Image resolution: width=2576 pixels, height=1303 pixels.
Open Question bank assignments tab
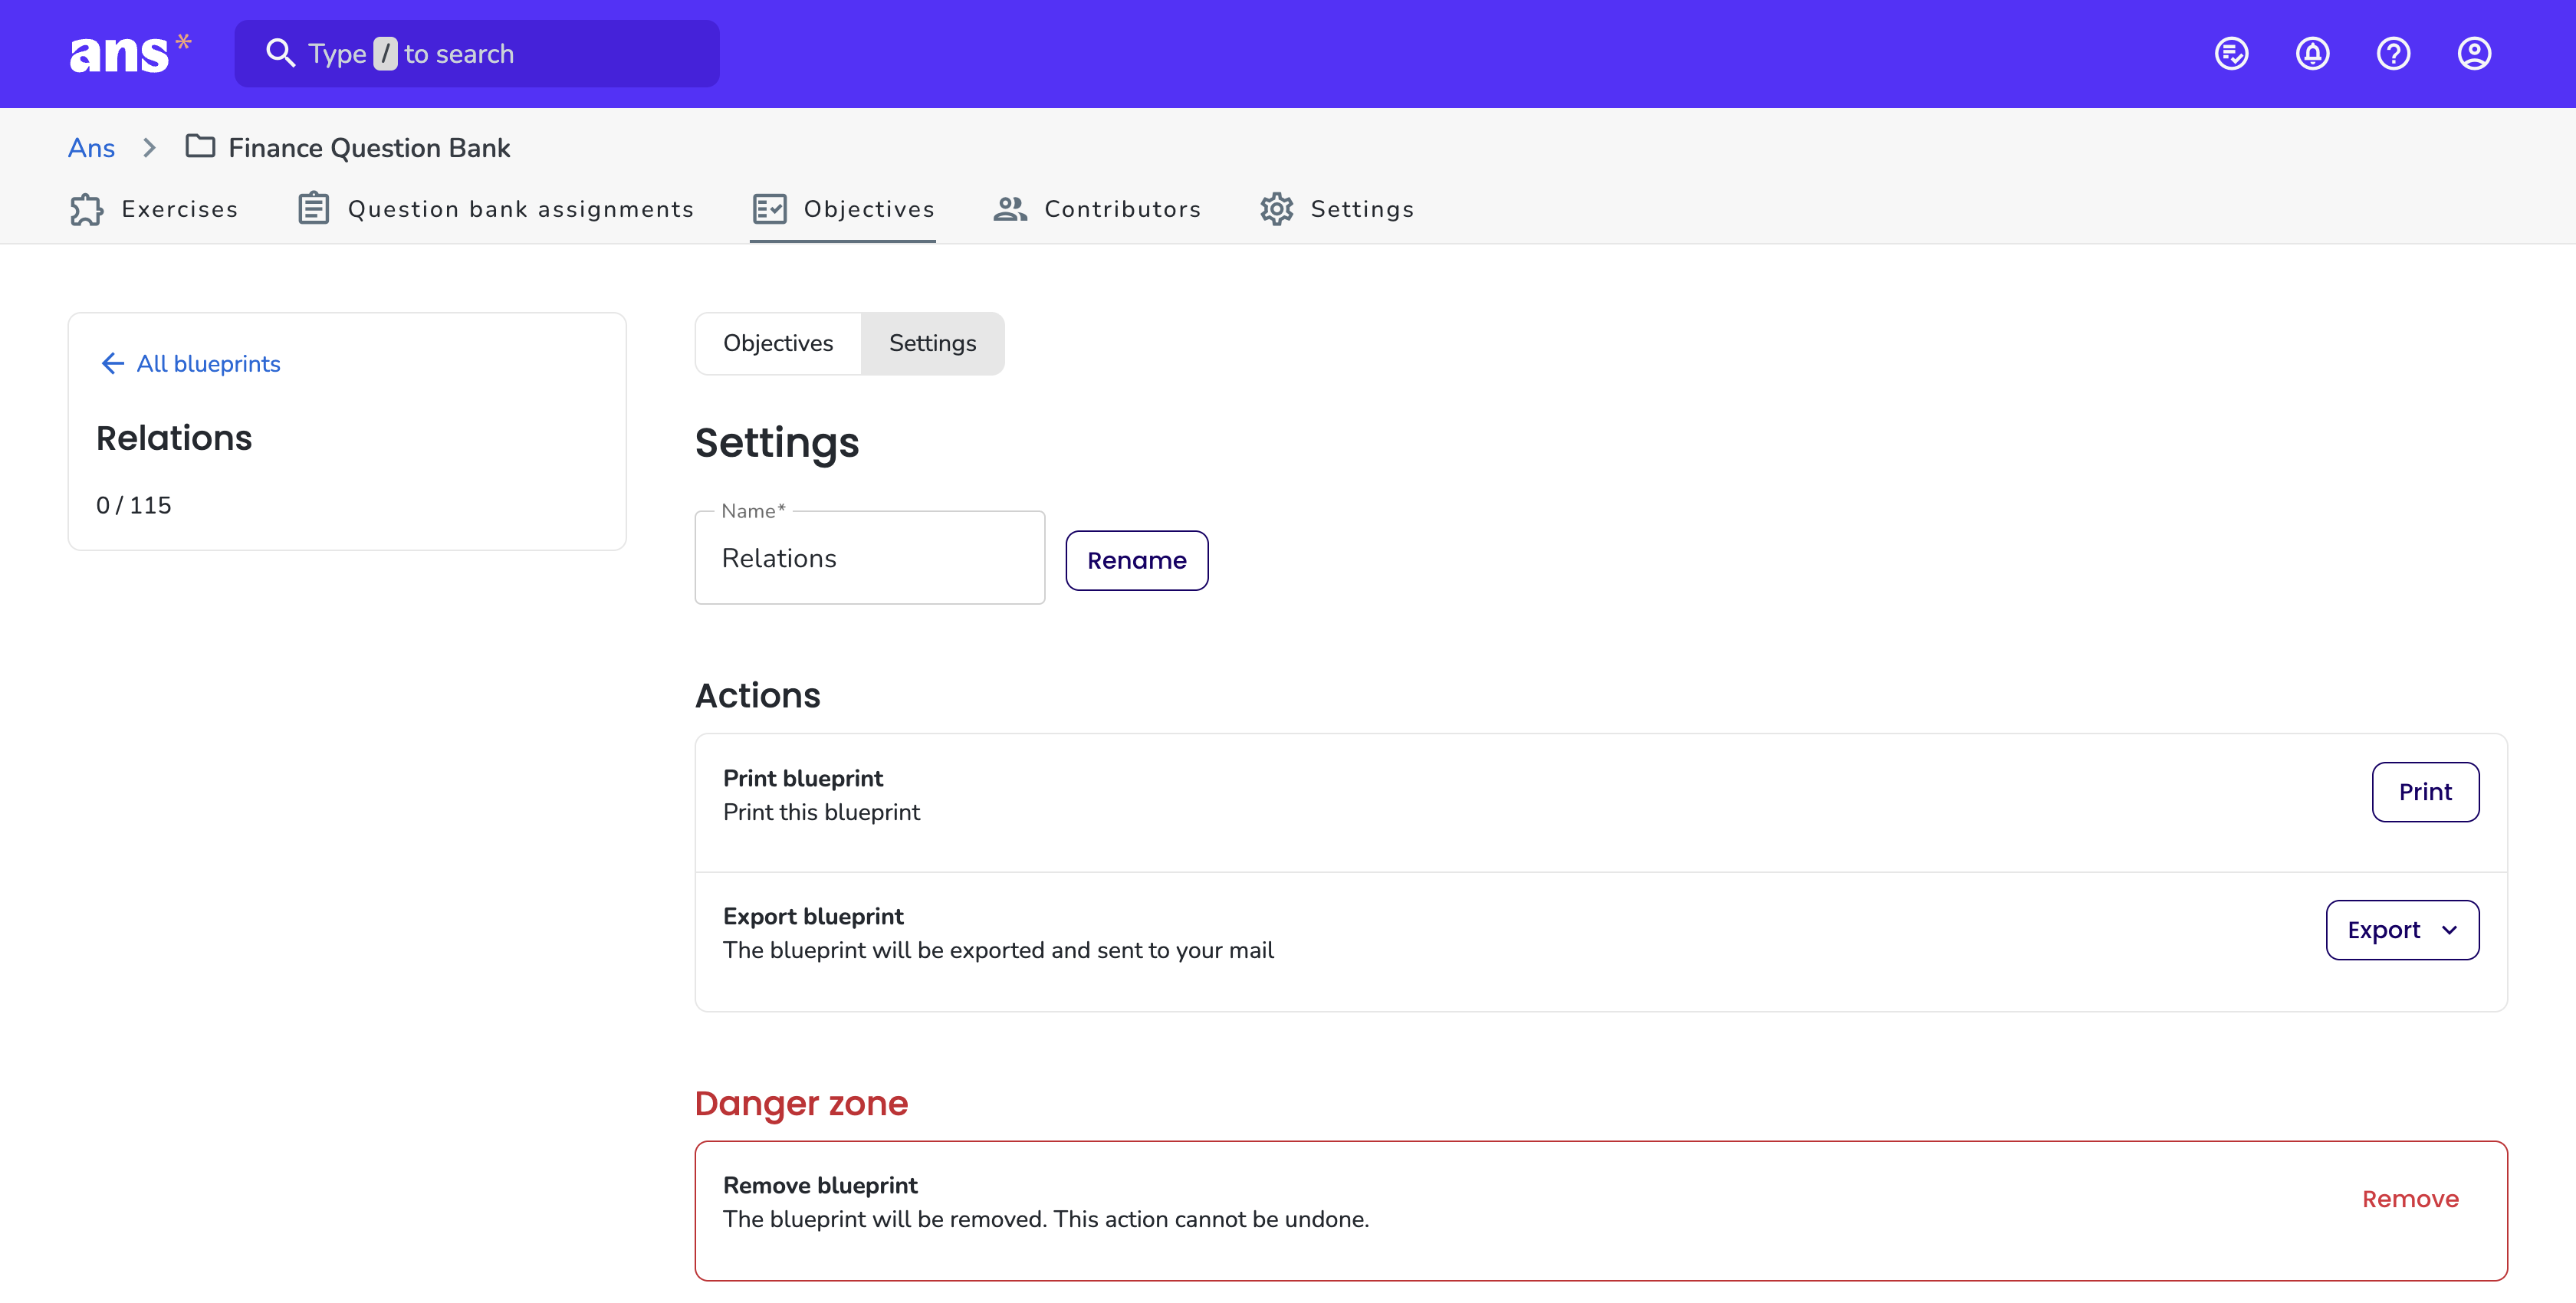tap(495, 209)
